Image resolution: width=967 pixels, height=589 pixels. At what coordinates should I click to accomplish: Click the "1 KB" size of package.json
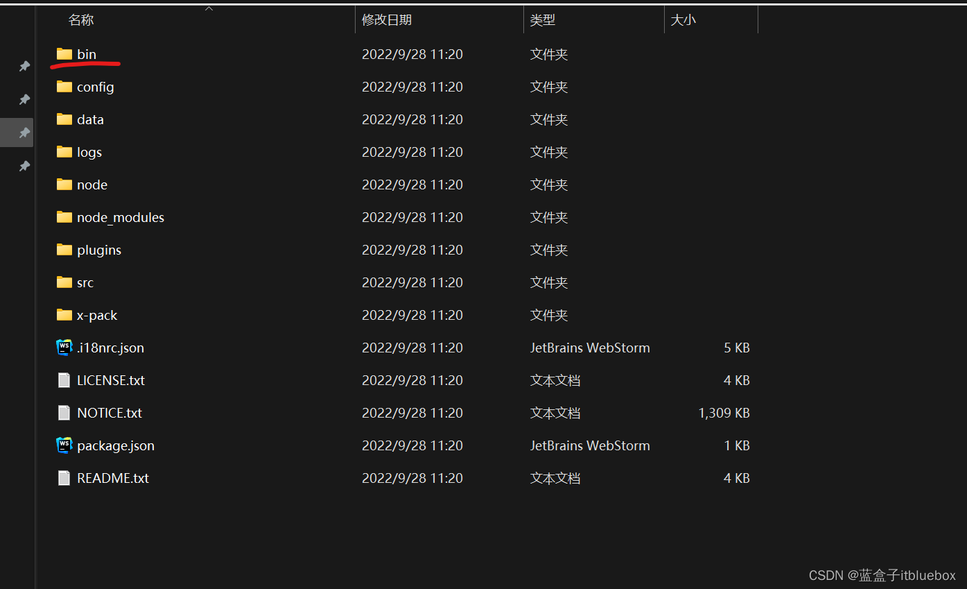[737, 445]
